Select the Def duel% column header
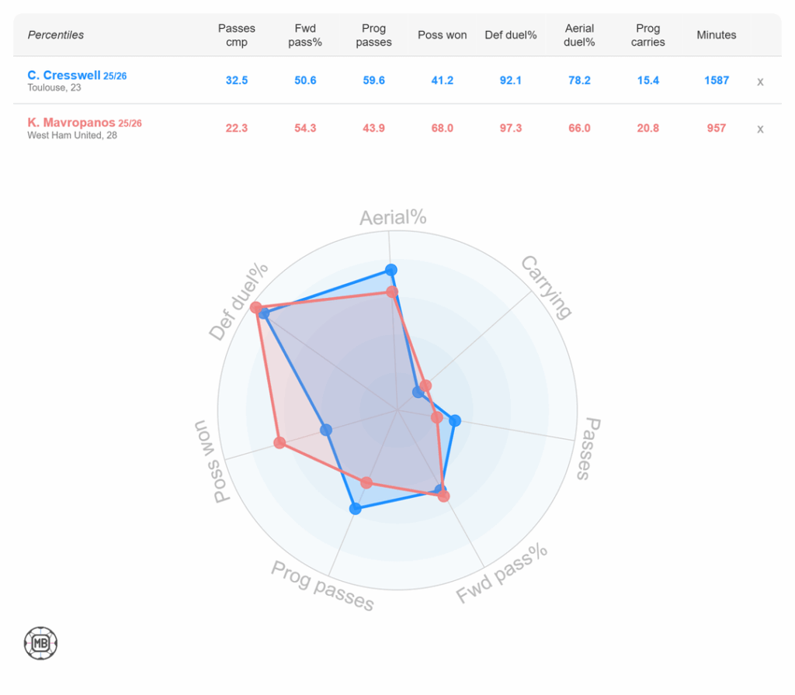 [511, 35]
